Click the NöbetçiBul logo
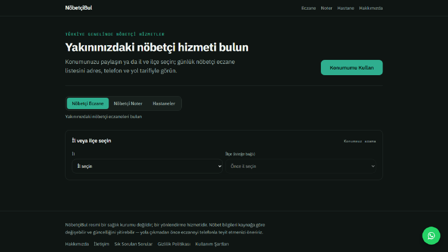 (79, 8)
